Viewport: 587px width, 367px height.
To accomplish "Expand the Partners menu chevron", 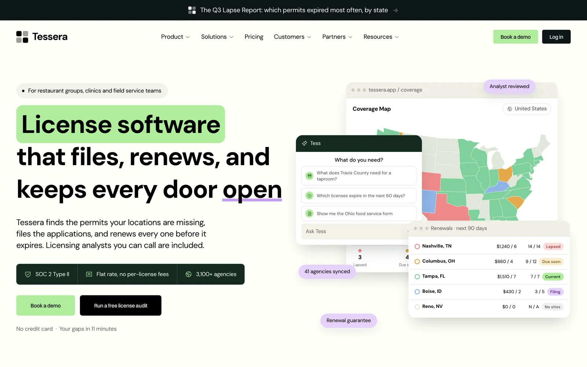I will coord(350,37).
